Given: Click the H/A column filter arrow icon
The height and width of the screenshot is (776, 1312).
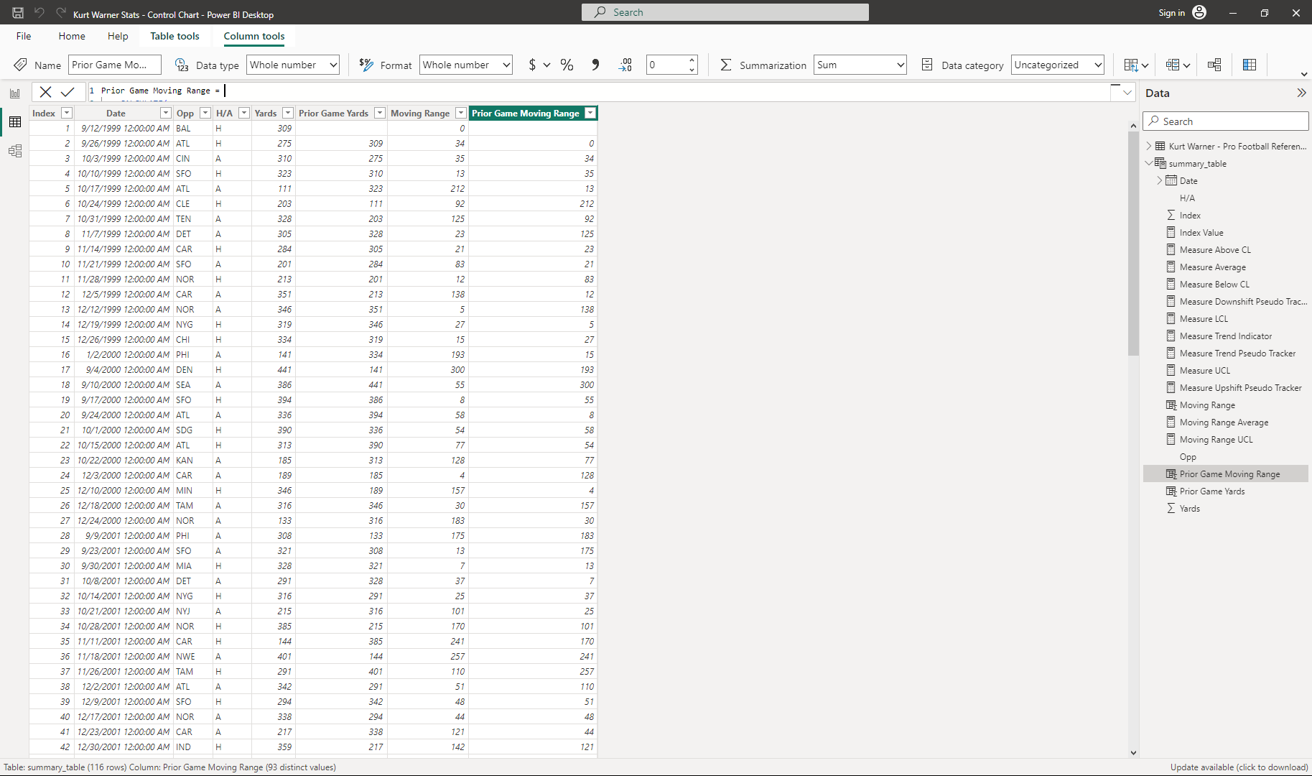Looking at the screenshot, I should [x=244, y=113].
